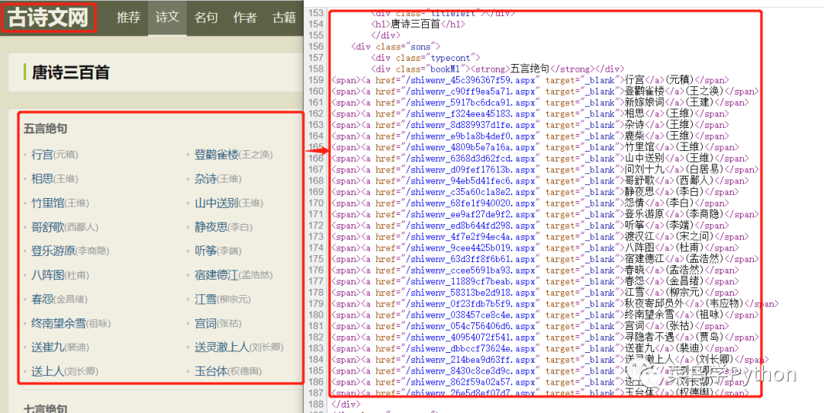Image resolution: width=824 pixels, height=413 pixels.
Task: Select the 诗文 navigation tab
Action: 167,18
